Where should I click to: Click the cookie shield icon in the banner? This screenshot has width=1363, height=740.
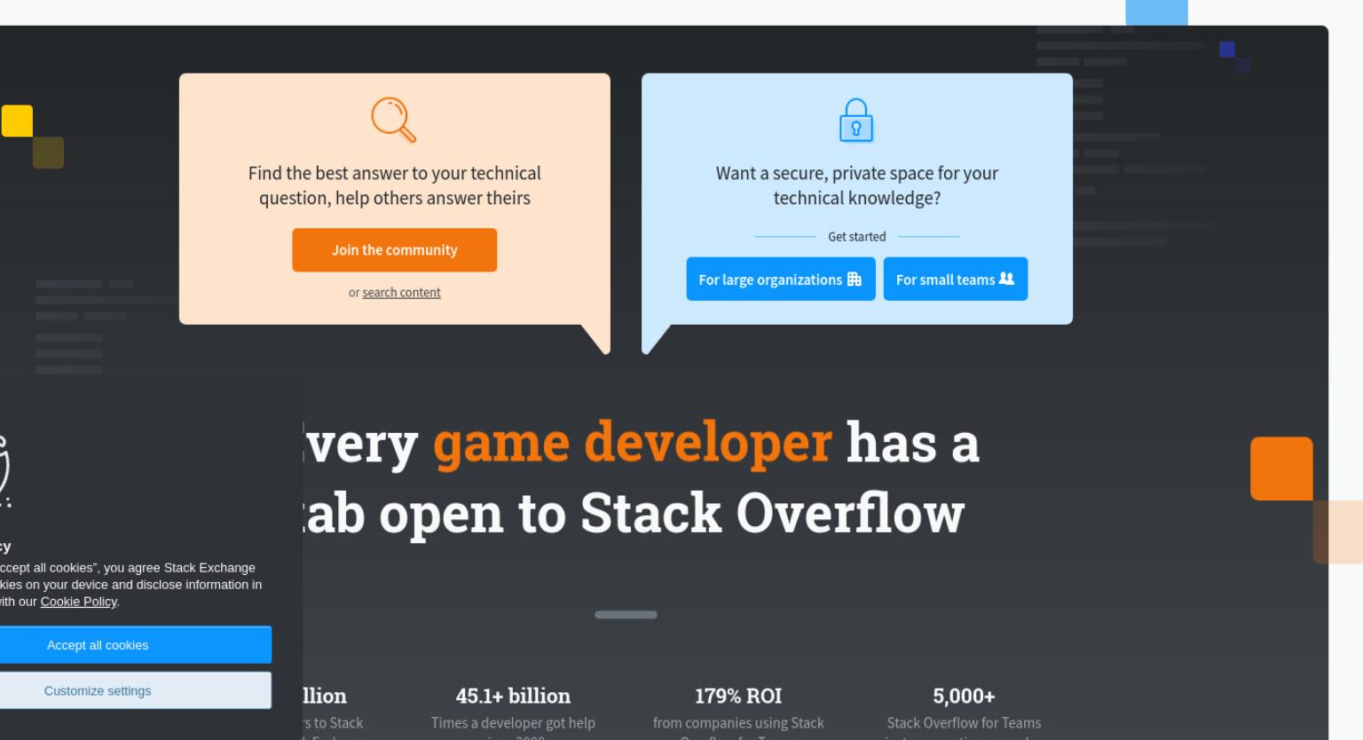click(x=4, y=471)
